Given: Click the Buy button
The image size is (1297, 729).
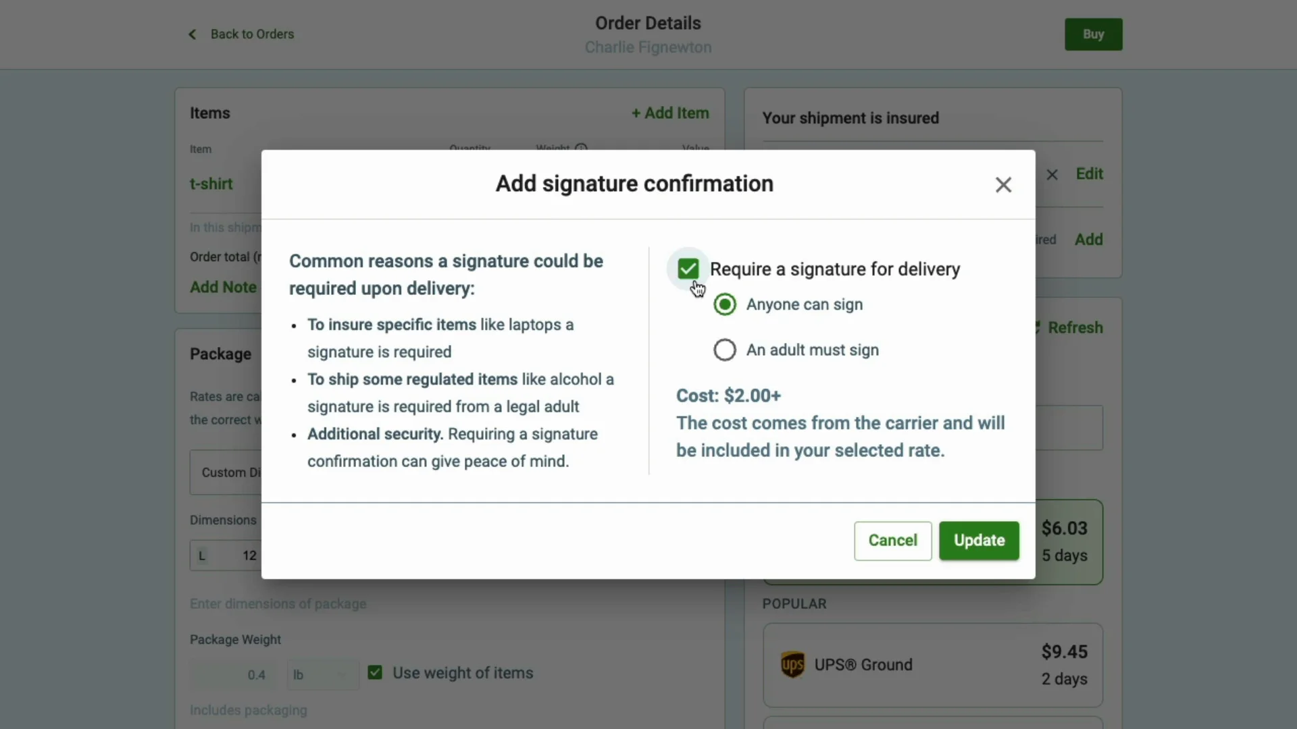Looking at the screenshot, I should coord(1093,34).
